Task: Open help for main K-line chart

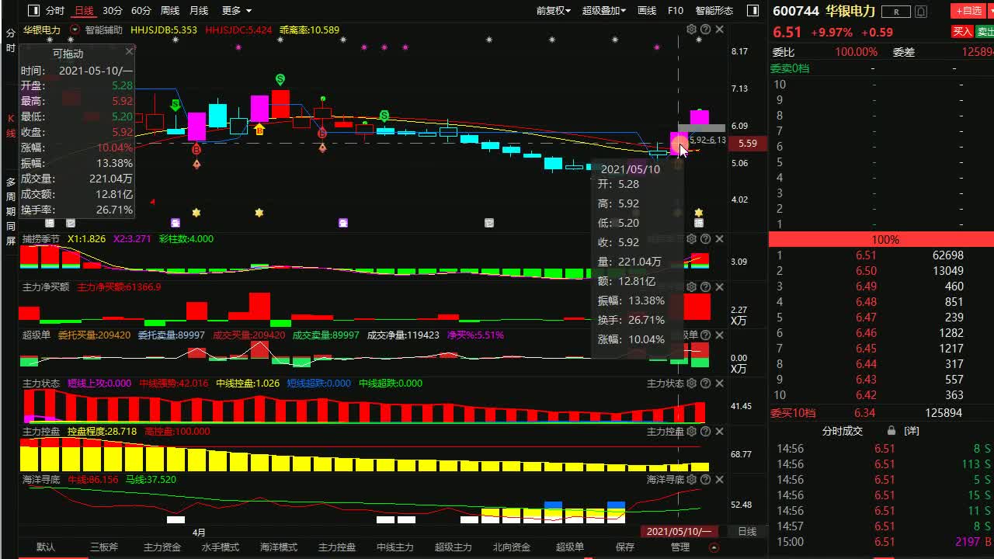Action: pyautogui.click(x=705, y=30)
